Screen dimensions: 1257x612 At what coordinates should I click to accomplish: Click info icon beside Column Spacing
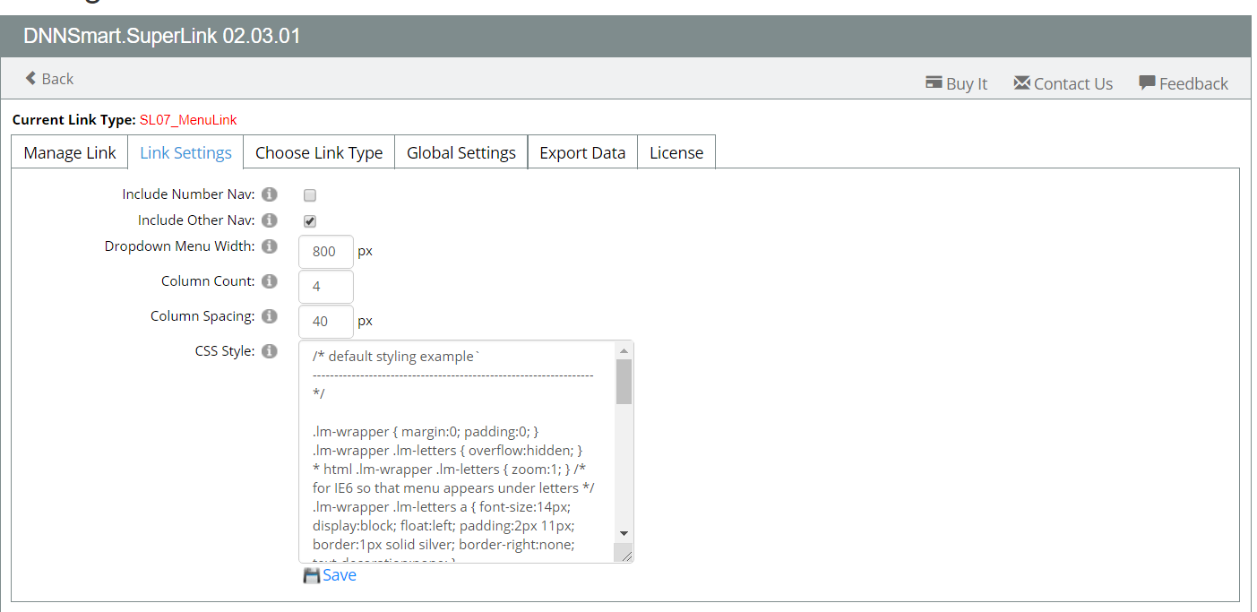[270, 315]
